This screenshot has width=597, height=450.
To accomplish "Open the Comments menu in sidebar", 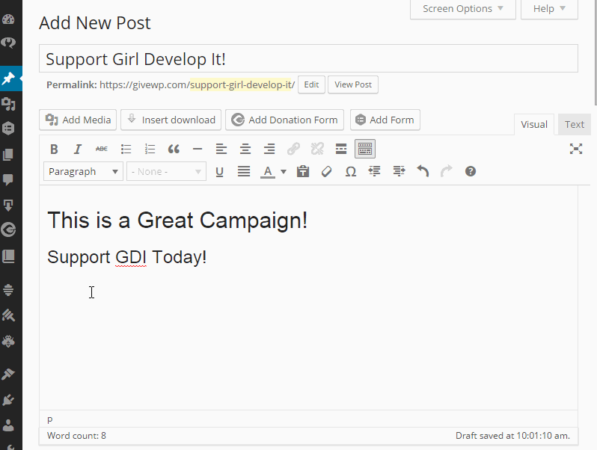I will [8, 179].
